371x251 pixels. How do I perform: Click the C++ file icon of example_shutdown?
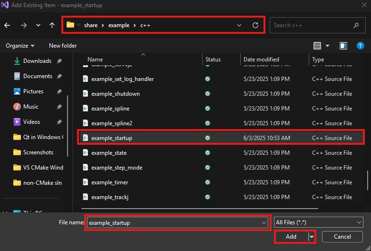pos(86,94)
